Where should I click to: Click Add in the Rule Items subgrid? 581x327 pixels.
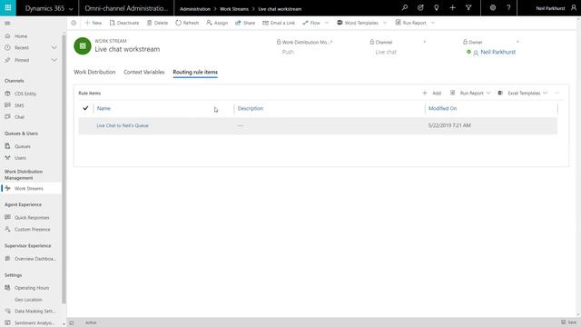click(432, 93)
